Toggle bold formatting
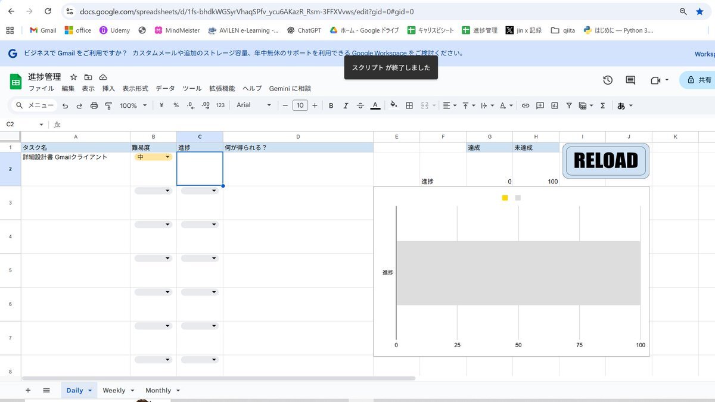 331,105
